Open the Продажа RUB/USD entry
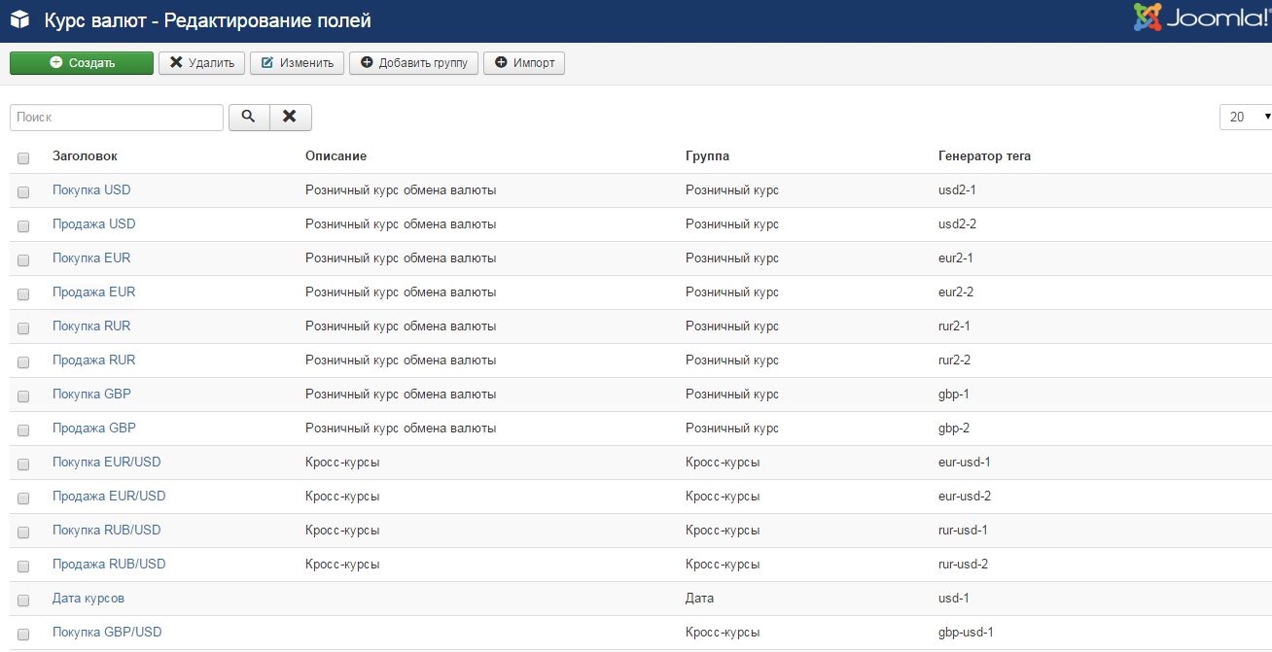 tap(109, 565)
